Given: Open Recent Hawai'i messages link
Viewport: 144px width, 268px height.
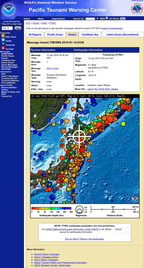Looking at the screenshot, I should 47,254.
